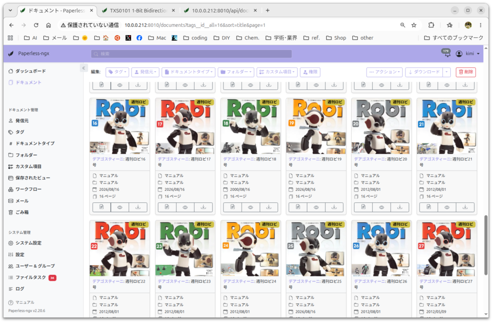Open the browser extensions puzzle icon
This screenshot has width=492, height=322.
tap(431, 25)
